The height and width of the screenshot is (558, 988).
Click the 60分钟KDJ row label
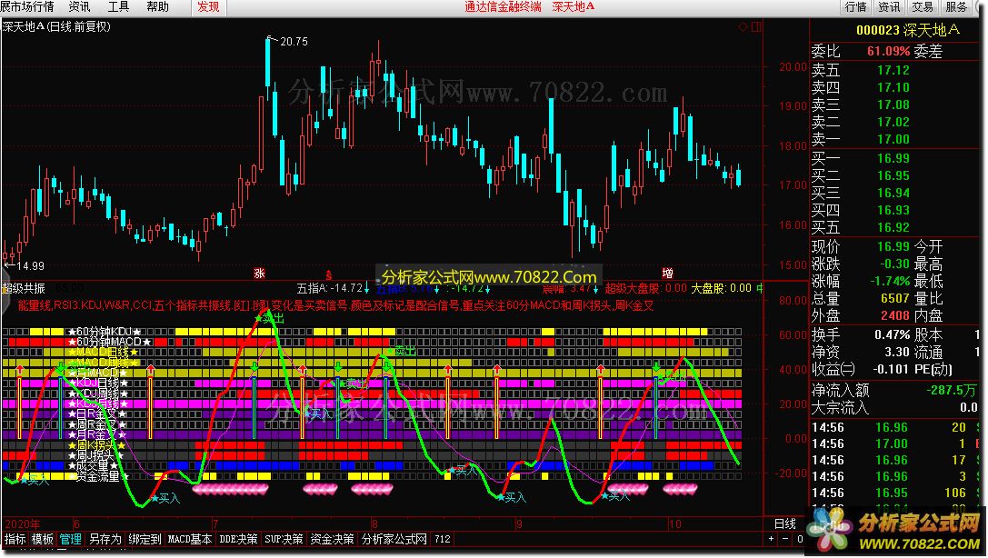coord(105,332)
